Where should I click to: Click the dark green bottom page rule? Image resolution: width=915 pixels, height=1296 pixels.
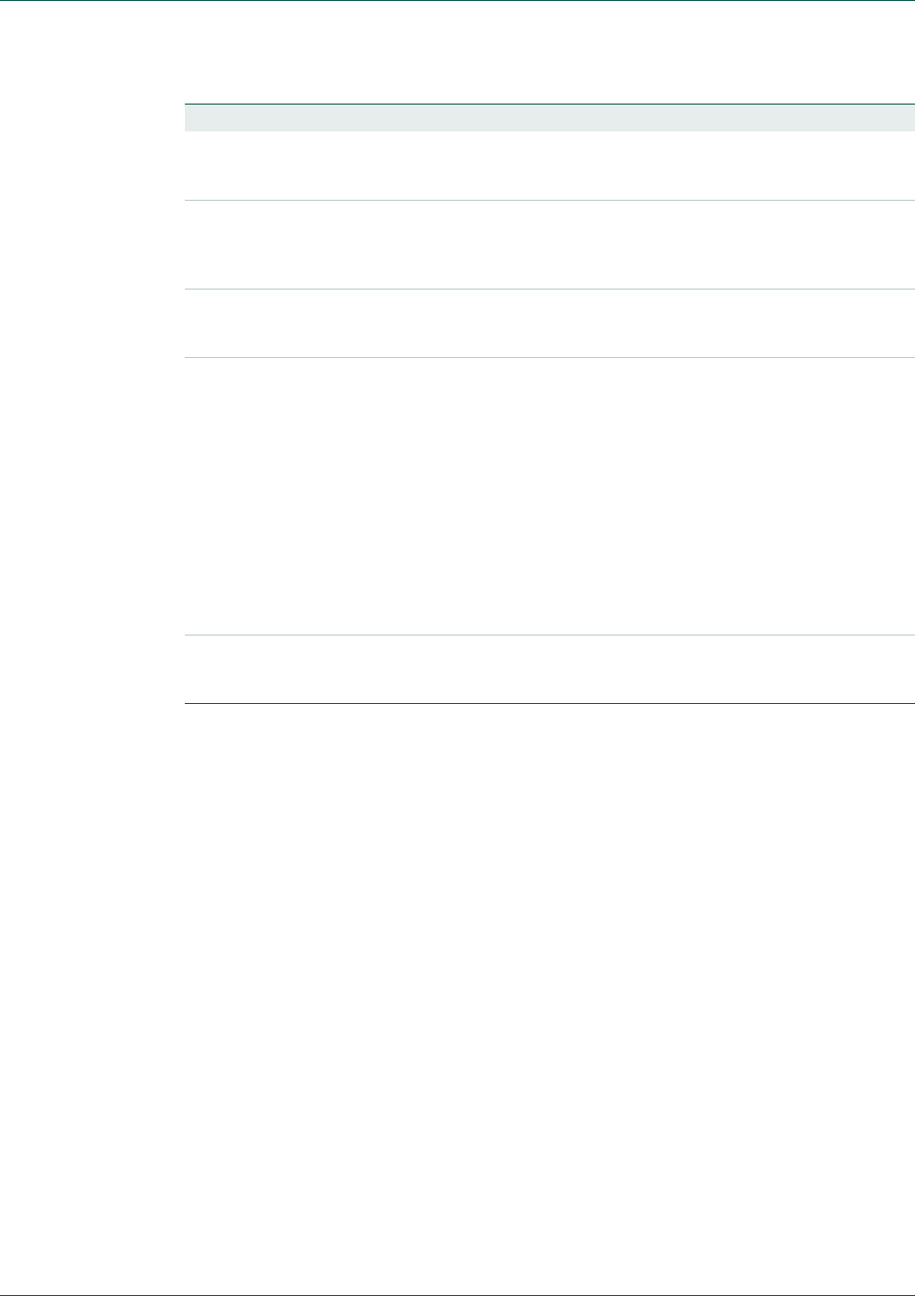coord(457,1294)
